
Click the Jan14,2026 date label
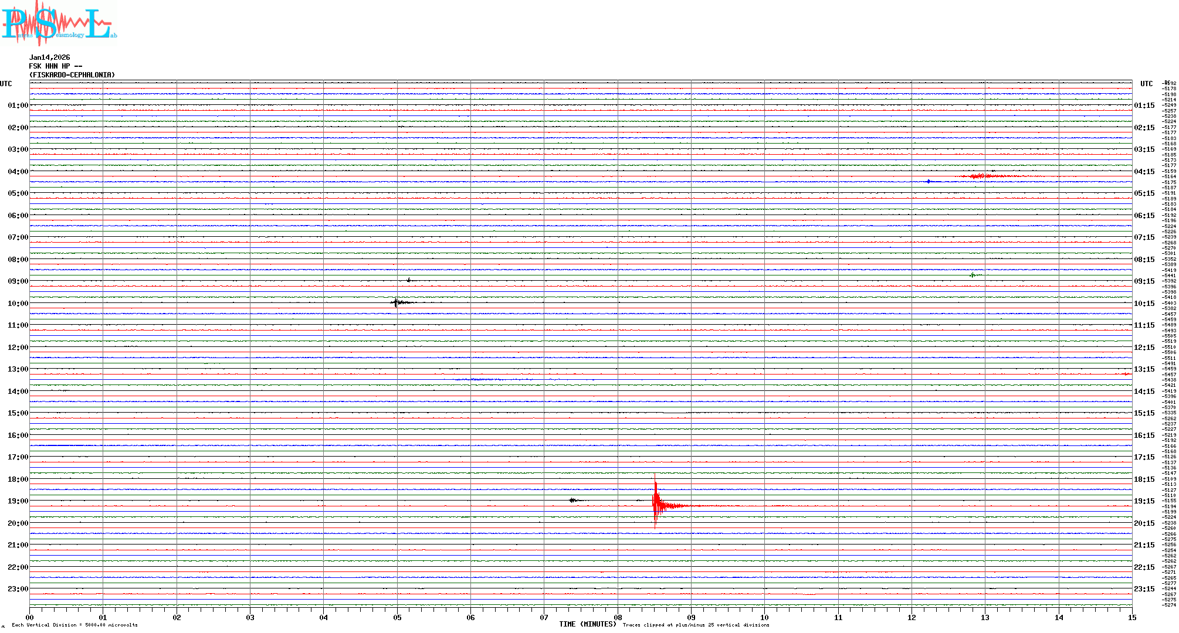(49, 57)
